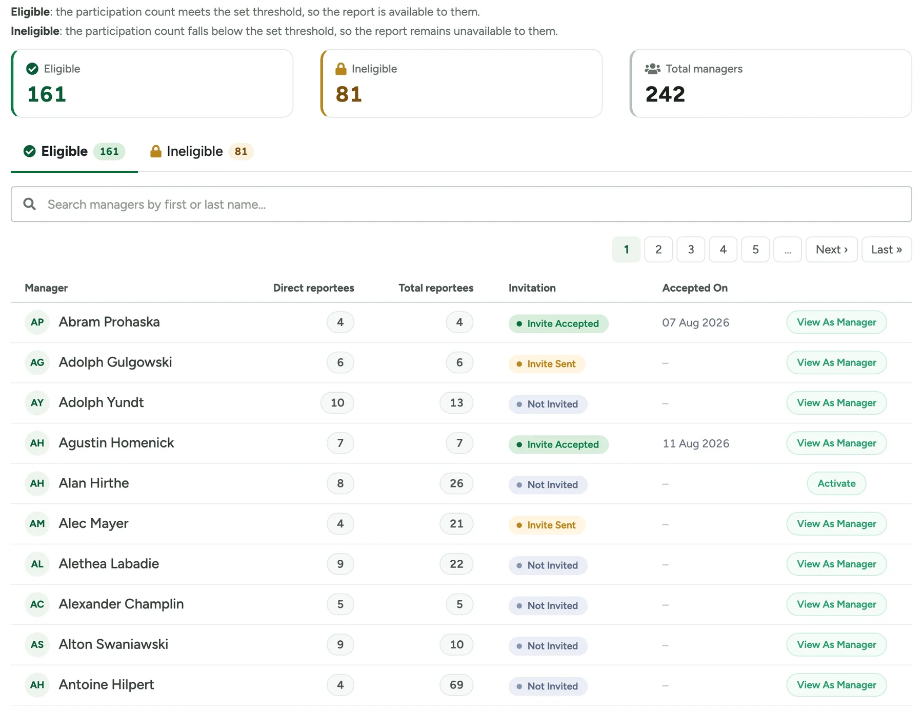
Task: Go to page 3 of results
Action: click(x=691, y=250)
